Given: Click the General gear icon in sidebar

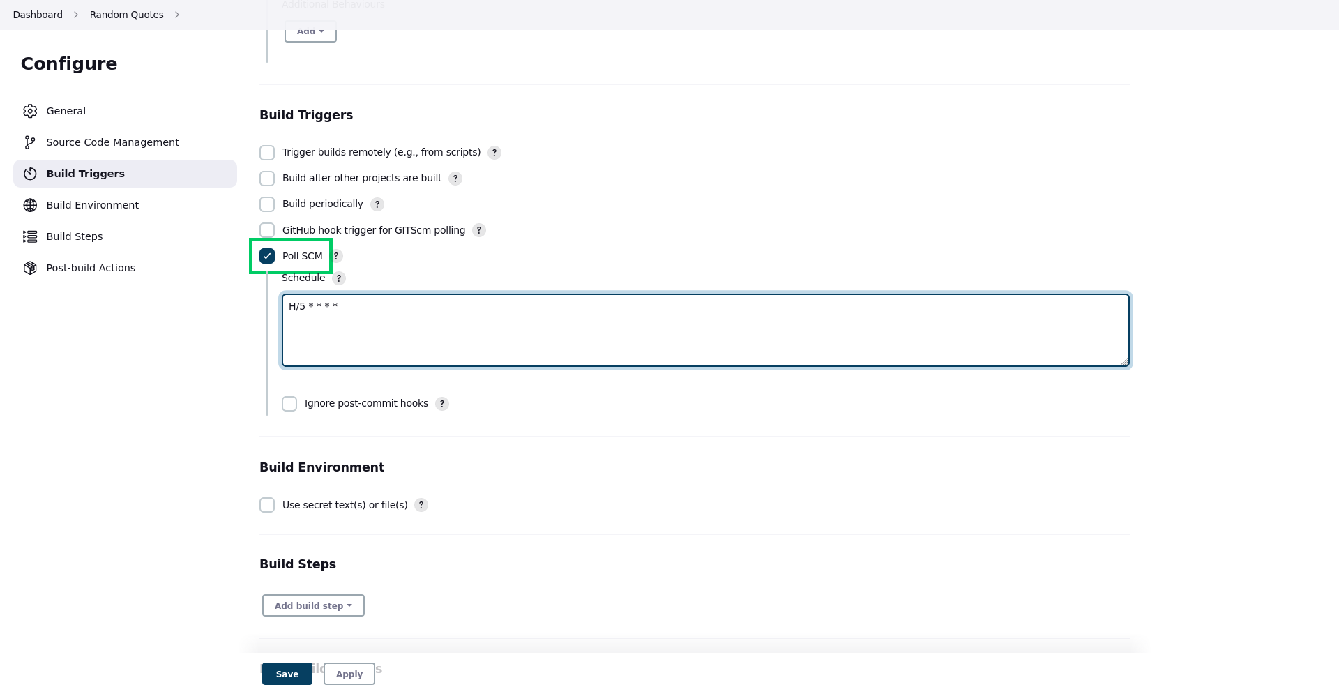Looking at the screenshot, I should tap(30, 111).
